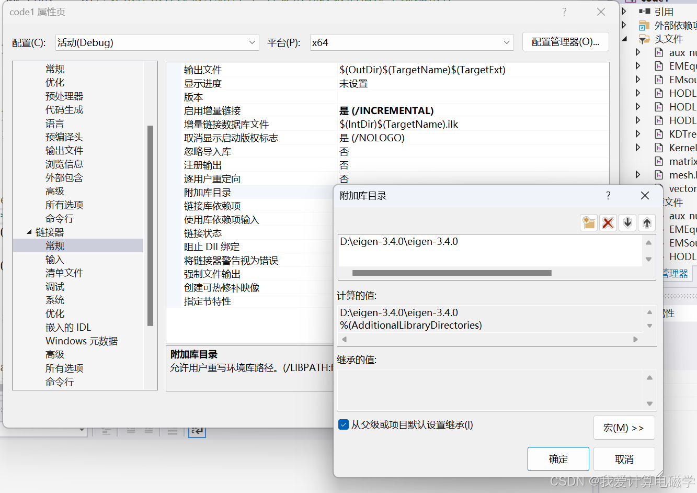The height and width of the screenshot is (493, 697).
Task: Enable 从父级或项目默认设置继承 inheritance checkbox
Action: click(344, 424)
